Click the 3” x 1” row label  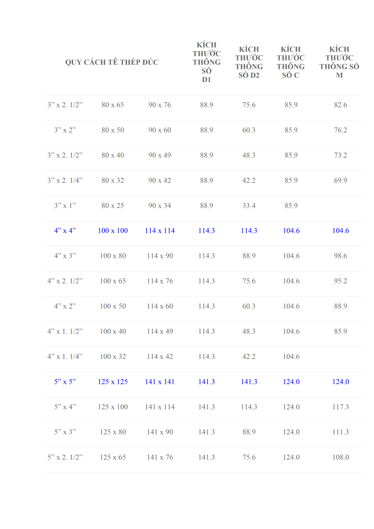tap(65, 205)
